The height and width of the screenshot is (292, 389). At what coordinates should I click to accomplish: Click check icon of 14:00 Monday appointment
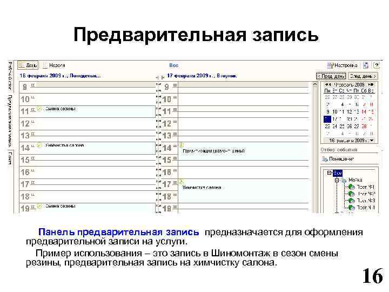tap(39, 145)
